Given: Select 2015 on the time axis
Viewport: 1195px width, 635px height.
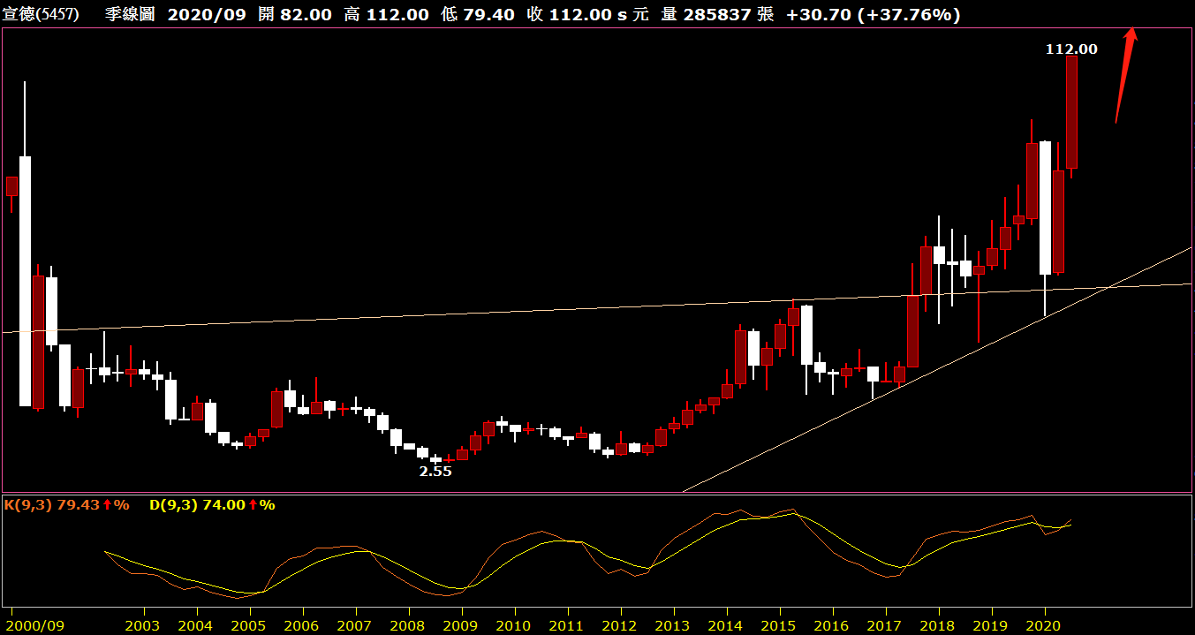Looking at the screenshot, I should (x=779, y=624).
